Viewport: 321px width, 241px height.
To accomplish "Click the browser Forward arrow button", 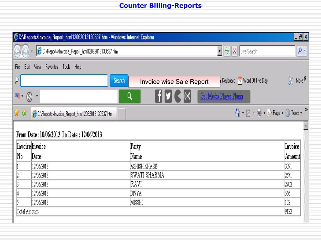I will [x=25, y=51].
